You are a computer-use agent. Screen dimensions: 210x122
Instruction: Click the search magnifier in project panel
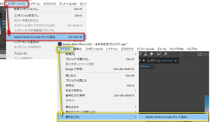4,9
